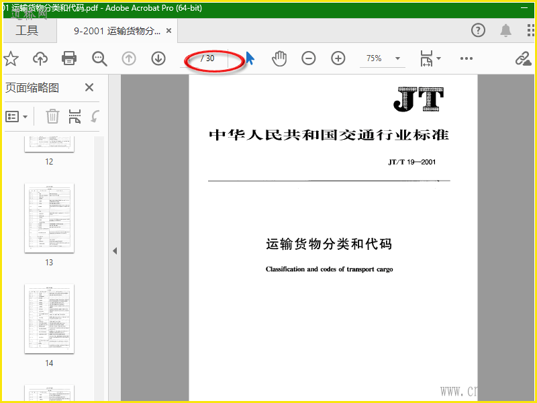Share the file via link icon

coord(524,58)
